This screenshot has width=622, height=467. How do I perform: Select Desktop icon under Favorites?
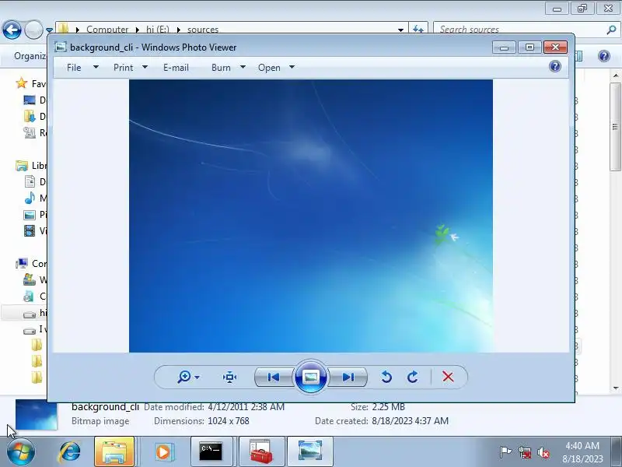click(x=30, y=100)
